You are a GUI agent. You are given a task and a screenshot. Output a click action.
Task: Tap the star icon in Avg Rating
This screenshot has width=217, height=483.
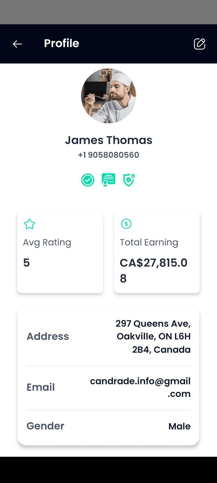click(x=29, y=224)
